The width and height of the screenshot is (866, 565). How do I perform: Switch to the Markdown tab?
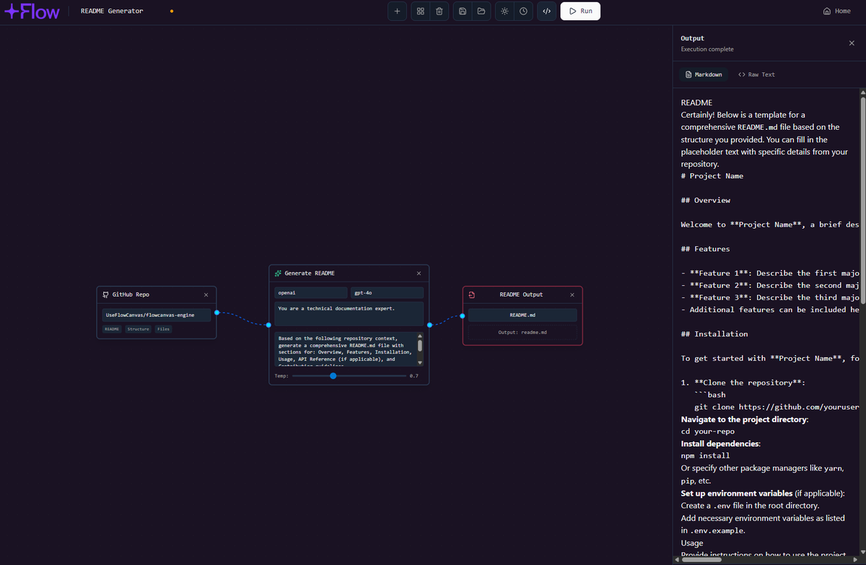click(704, 74)
